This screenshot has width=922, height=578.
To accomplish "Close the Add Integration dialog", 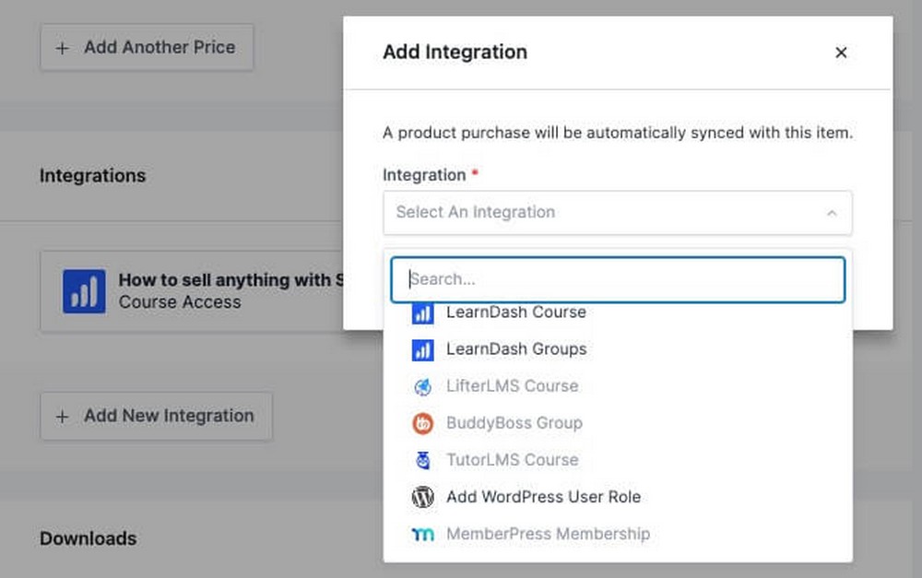I will click(x=841, y=53).
